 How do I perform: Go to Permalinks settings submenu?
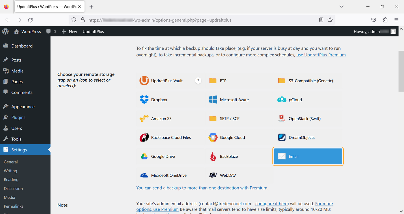(x=13, y=206)
